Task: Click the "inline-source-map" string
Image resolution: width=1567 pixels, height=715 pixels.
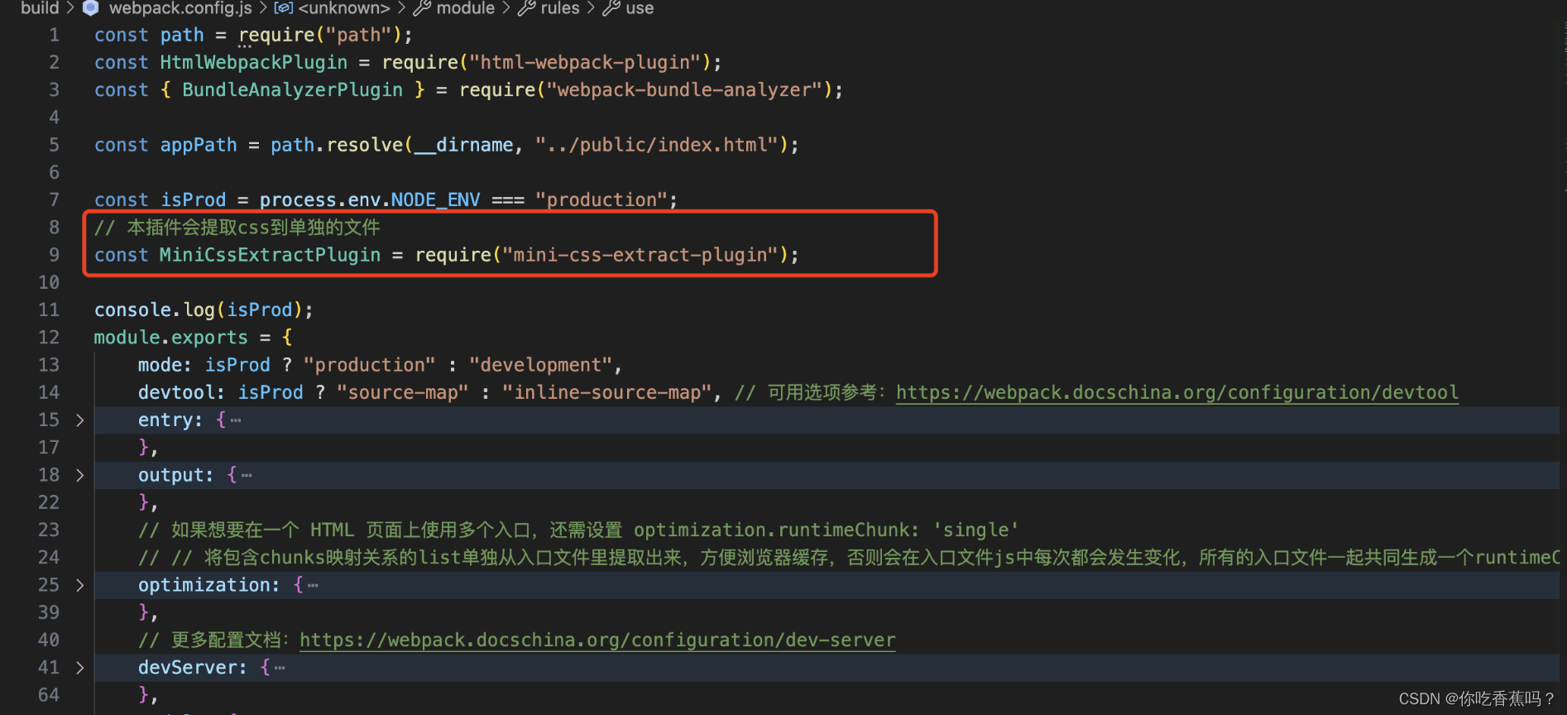Action: click(607, 393)
